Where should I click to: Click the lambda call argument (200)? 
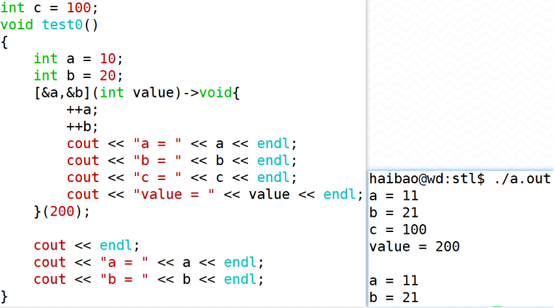[x=62, y=211]
